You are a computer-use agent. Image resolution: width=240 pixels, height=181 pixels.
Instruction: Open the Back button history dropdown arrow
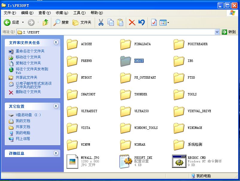(x=23, y=22)
